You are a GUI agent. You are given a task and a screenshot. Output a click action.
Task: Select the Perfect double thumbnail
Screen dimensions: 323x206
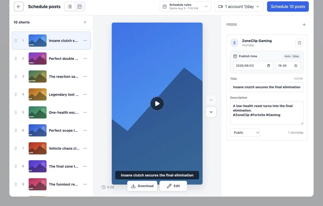[38, 59]
